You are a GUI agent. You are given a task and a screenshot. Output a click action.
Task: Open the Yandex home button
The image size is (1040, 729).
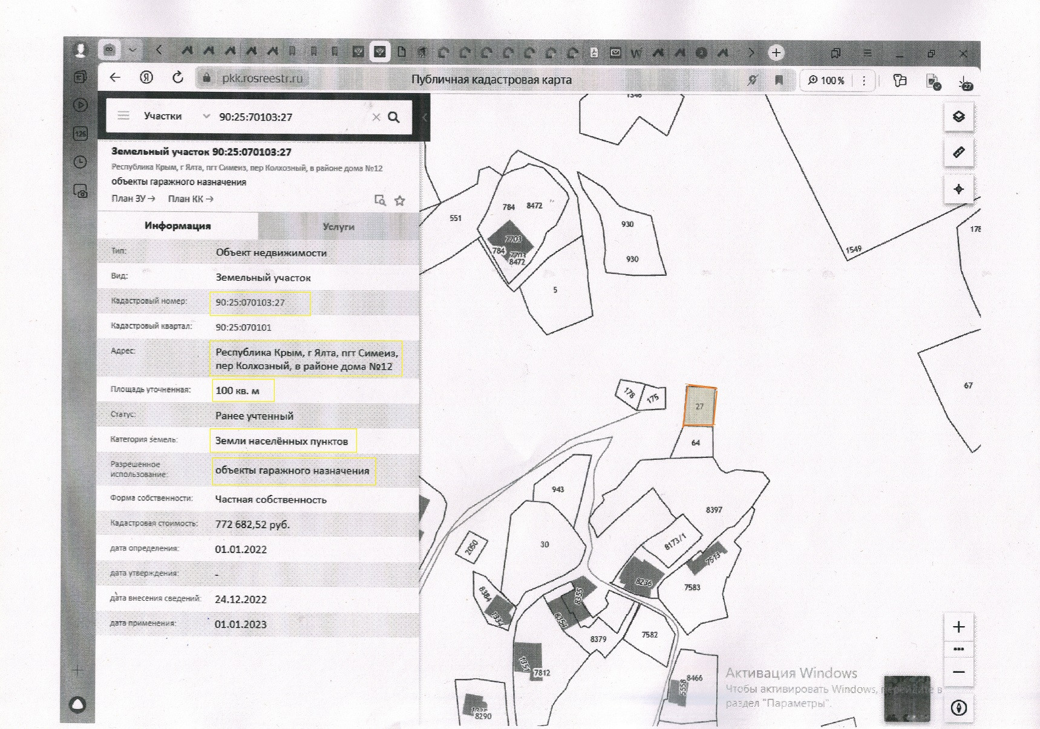tap(146, 77)
